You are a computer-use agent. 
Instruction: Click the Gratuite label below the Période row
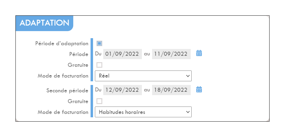pos(78,65)
